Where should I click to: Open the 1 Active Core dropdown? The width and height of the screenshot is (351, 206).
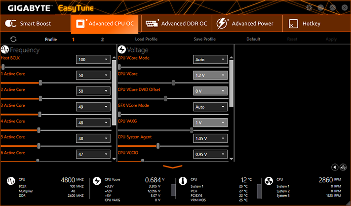click(93, 75)
